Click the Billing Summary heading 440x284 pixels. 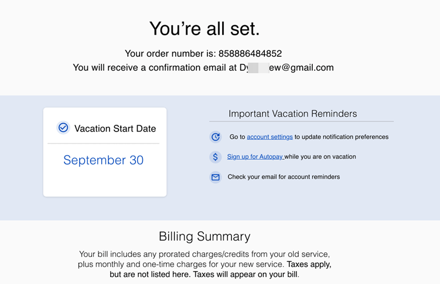[204, 237]
